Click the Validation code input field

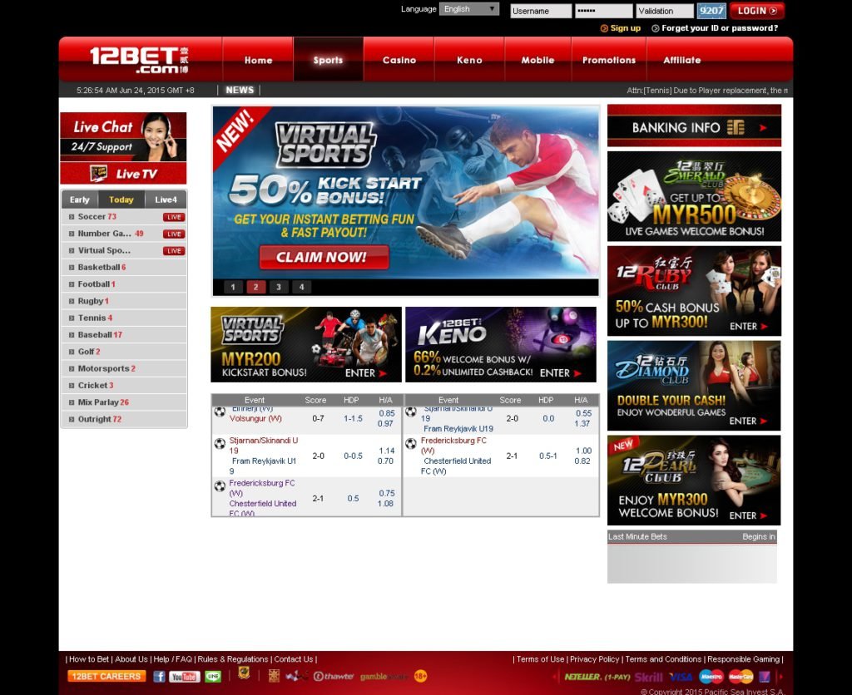pos(665,11)
